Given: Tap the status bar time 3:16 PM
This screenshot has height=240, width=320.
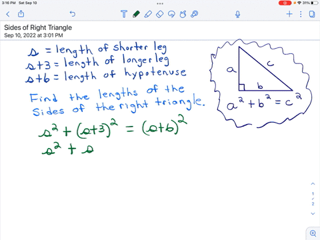Looking at the screenshot, I should point(8,3).
